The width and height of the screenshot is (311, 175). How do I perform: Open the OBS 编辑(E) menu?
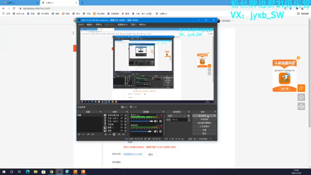pyautogui.click(x=90, y=24)
